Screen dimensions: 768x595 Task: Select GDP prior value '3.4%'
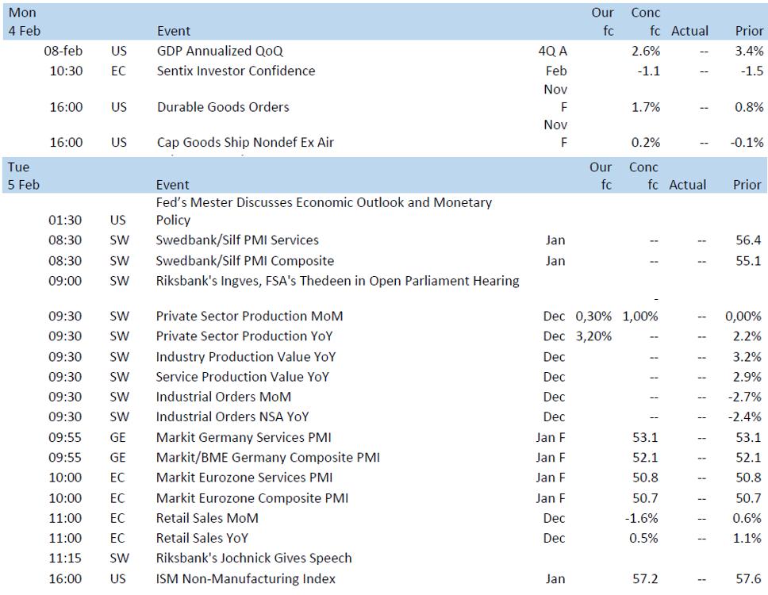coord(749,51)
